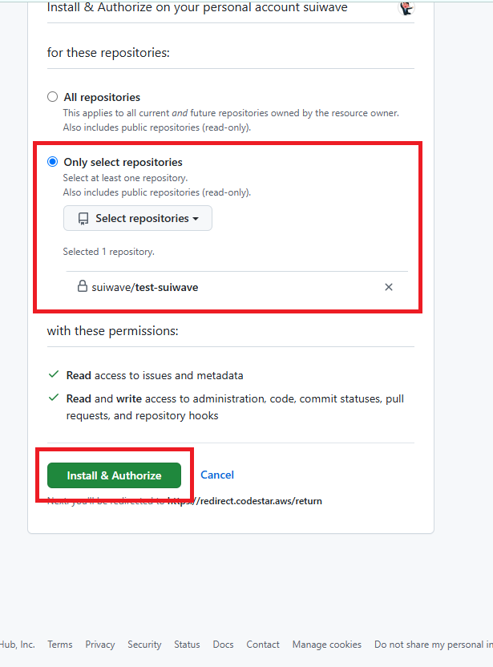Open the Docs link in footer
The width and height of the screenshot is (493, 667).
tap(223, 644)
